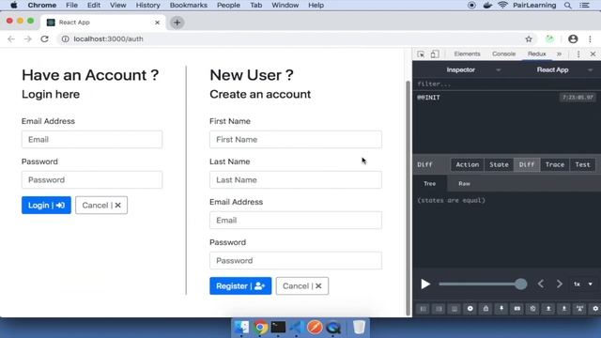Open Terminal from the Dock

point(278,328)
